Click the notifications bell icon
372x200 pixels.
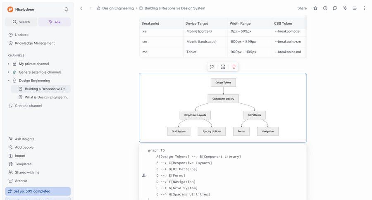tap(66, 9)
